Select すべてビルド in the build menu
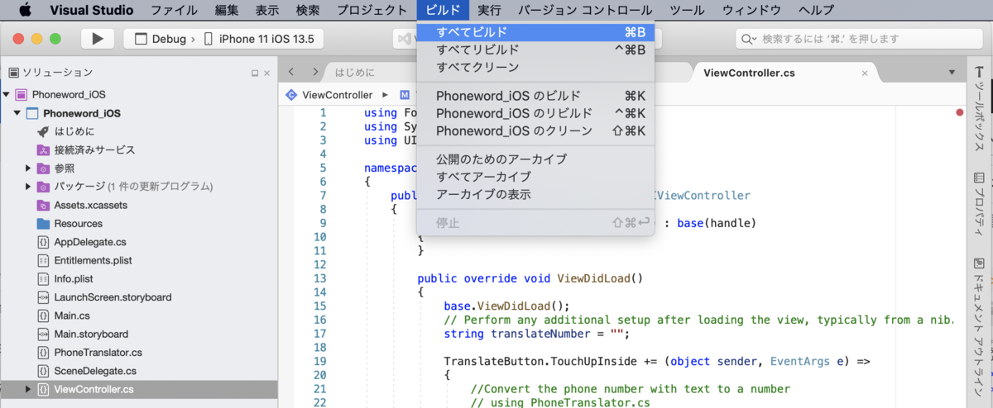Viewport: 993px width, 408px height. [x=536, y=31]
